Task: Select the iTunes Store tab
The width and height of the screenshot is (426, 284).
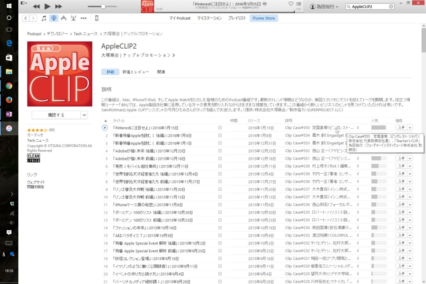Action: tap(263, 18)
